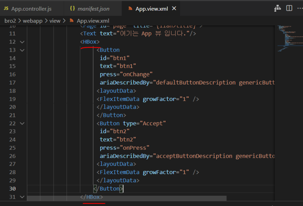Click the press="onChange" attribute
303x206 pixels.
point(126,75)
